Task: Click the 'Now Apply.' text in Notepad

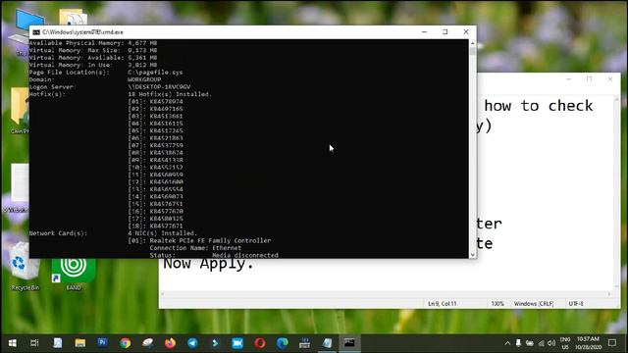Action: tap(208, 264)
